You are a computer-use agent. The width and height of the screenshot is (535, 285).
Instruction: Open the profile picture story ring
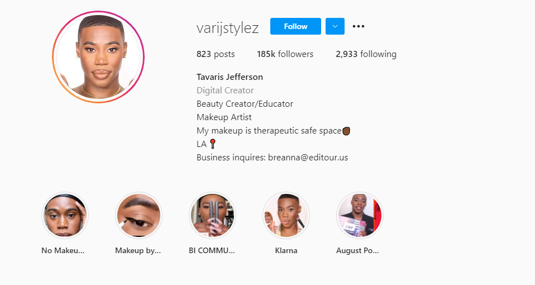point(98,56)
